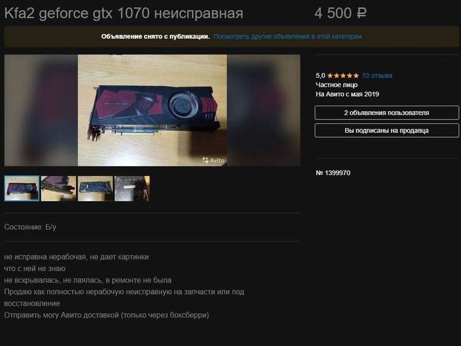Image resolution: width=461 pixels, height=346 pixels.
Task: Click the Состояние: Б/у condition text
Action: (31, 227)
